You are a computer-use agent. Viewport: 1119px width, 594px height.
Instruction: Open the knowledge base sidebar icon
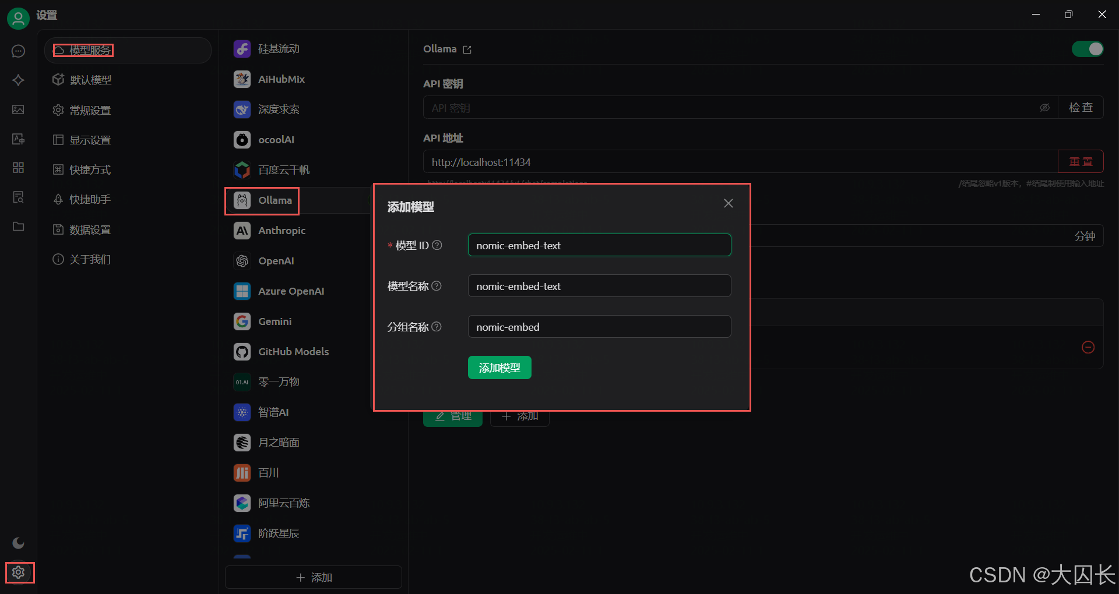coord(18,197)
